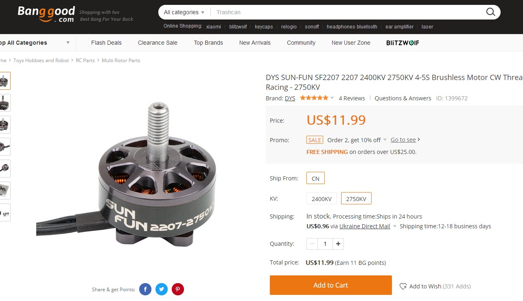Click the Add to Wish heart icon
This screenshot has width=523, height=301.
(x=403, y=286)
